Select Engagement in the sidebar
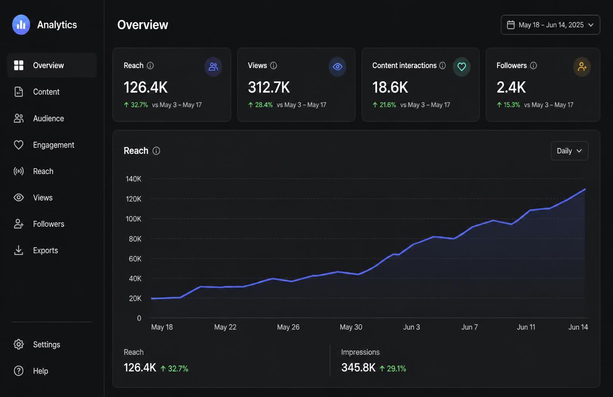 pos(52,145)
